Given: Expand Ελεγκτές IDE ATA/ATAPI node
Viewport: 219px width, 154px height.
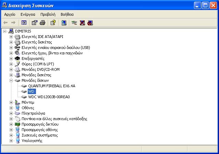Looking at the screenshot, I should (x=11, y=37).
